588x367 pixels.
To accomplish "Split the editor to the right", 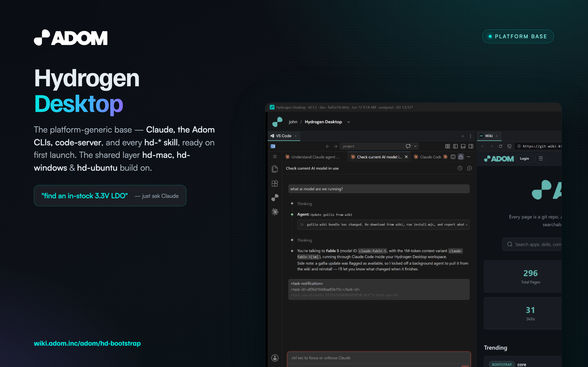I will pyautogui.click(x=453, y=157).
